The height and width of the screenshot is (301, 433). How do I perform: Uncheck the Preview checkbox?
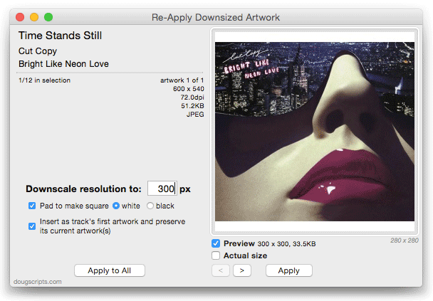pos(216,243)
